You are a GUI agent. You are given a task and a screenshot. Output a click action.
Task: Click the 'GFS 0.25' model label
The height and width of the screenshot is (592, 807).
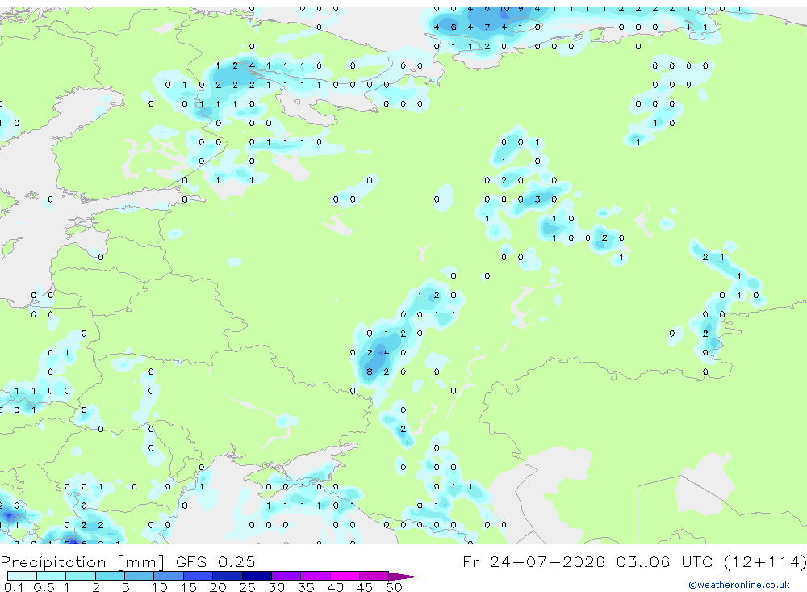(x=215, y=561)
